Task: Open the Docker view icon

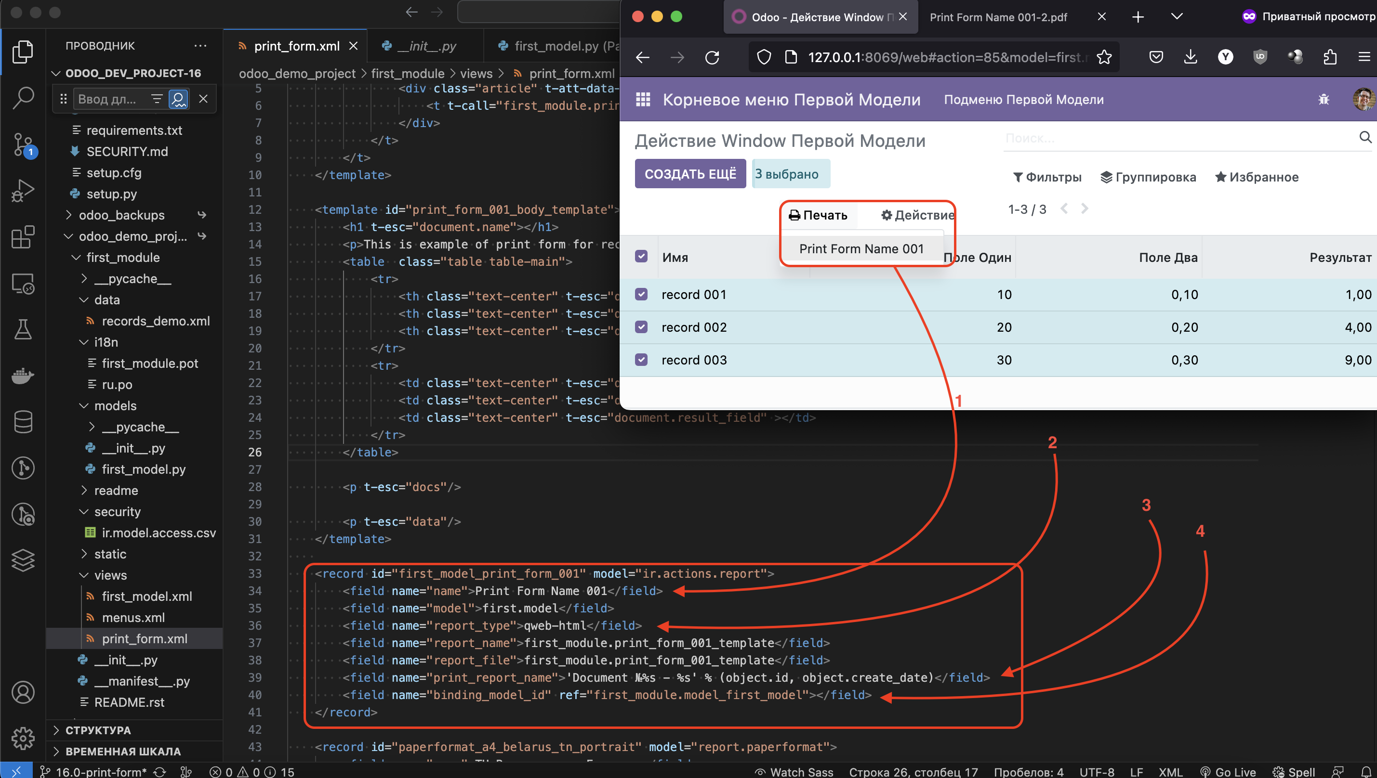Action: 23,376
